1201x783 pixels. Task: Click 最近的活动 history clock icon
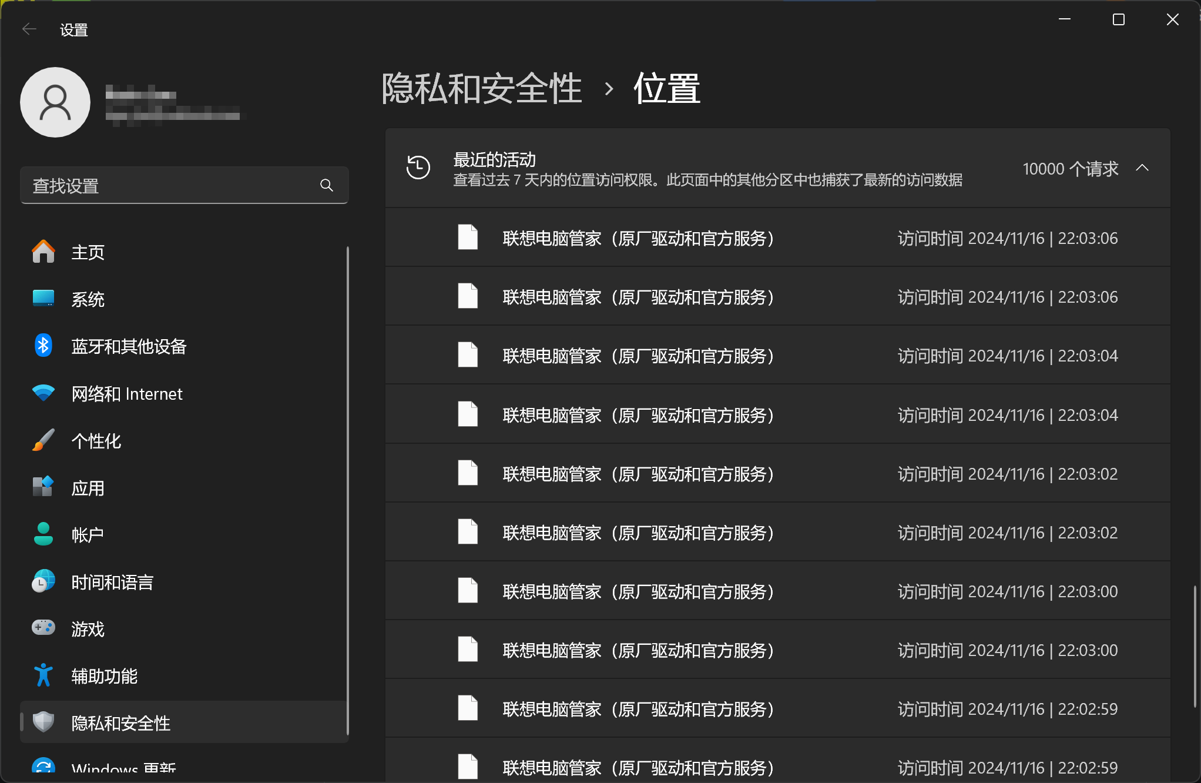(x=418, y=168)
